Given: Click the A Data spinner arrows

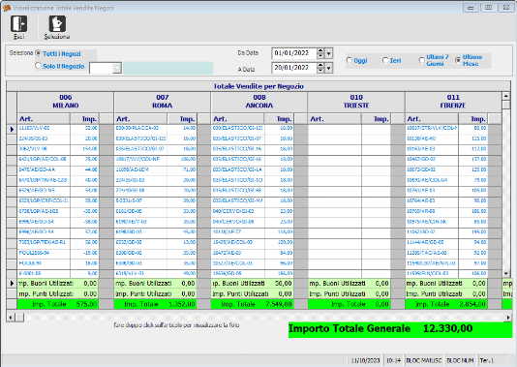Looking at the screenshot, I should [x=320, y=68].
